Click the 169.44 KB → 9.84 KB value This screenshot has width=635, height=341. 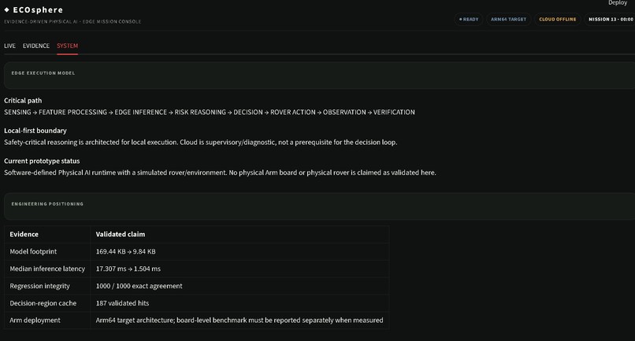(125, 251)
